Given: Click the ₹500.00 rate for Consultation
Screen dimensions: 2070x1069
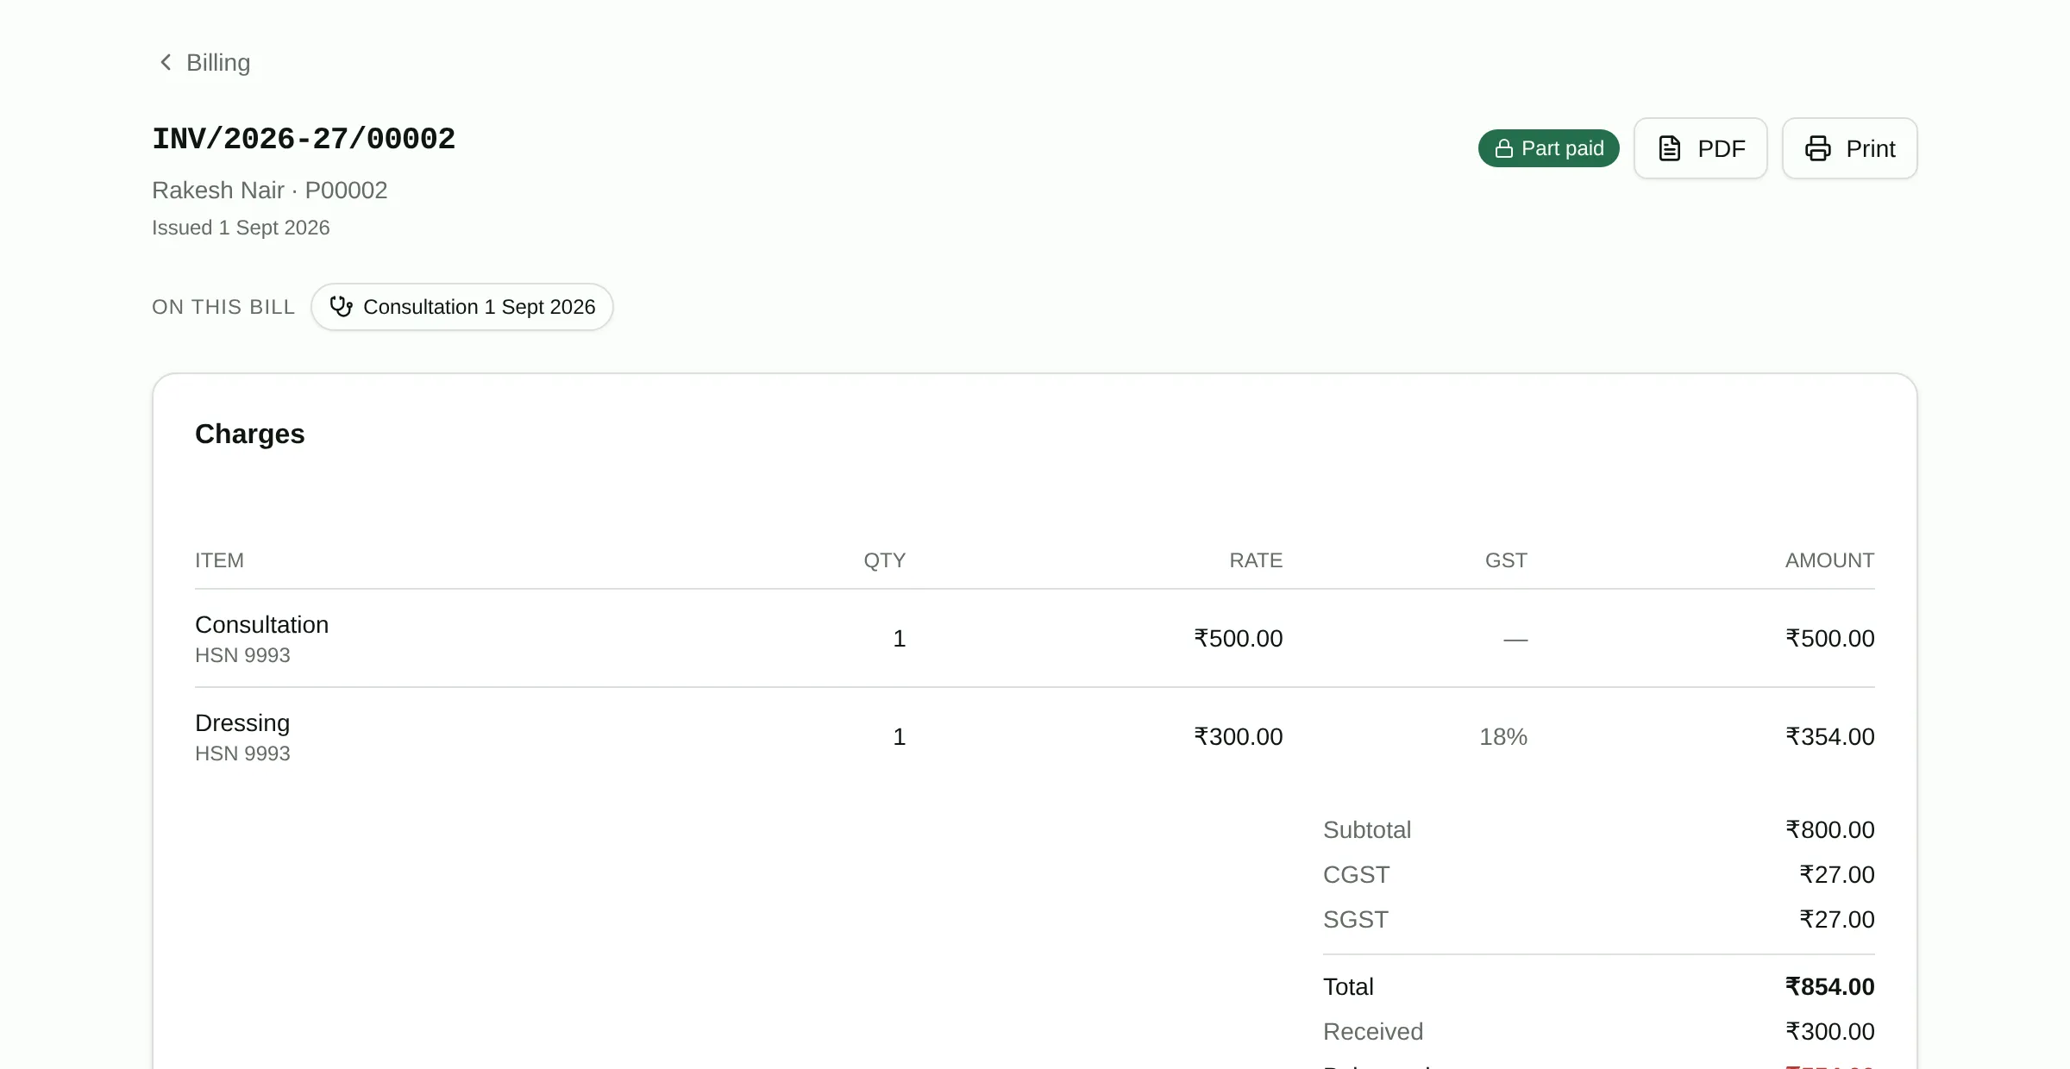Looking at the screenshot, I should 1239,639.
